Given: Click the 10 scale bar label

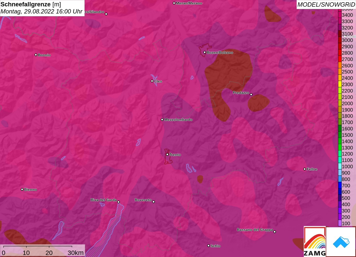Looking at the screenshot, I should pos(26,253).
